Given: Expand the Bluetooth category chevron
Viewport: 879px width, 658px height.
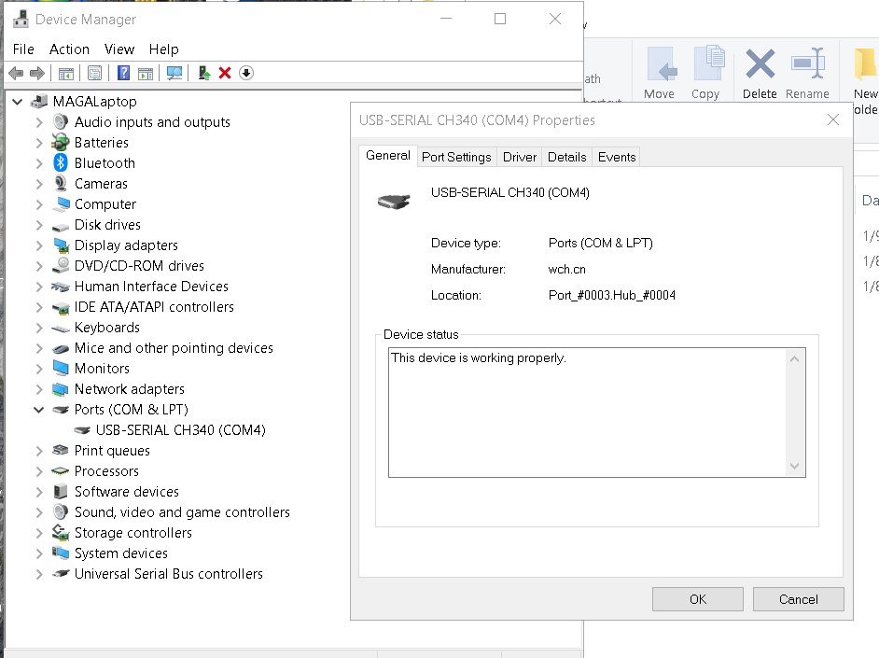Looking at the screenshot, I should pos(39,163).
